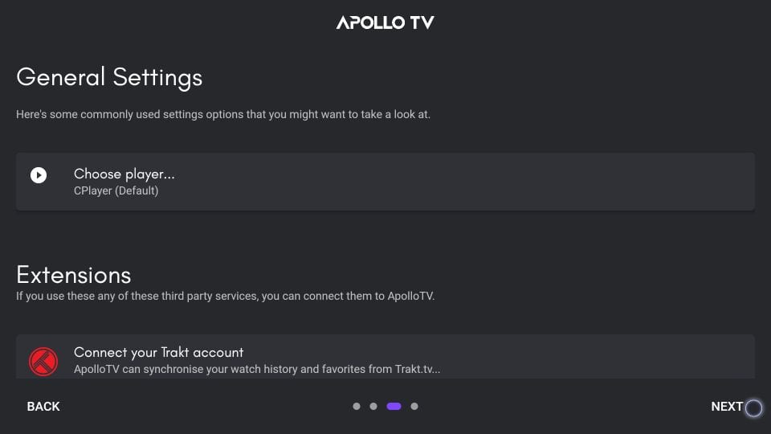Open the Choose player... option
This screenshot has width=771, height=434.
385,182
